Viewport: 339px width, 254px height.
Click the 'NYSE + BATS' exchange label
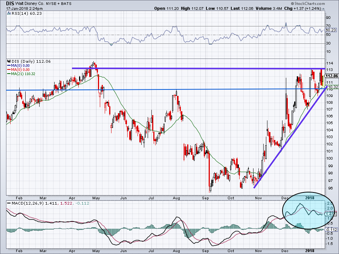coord(59,4)
